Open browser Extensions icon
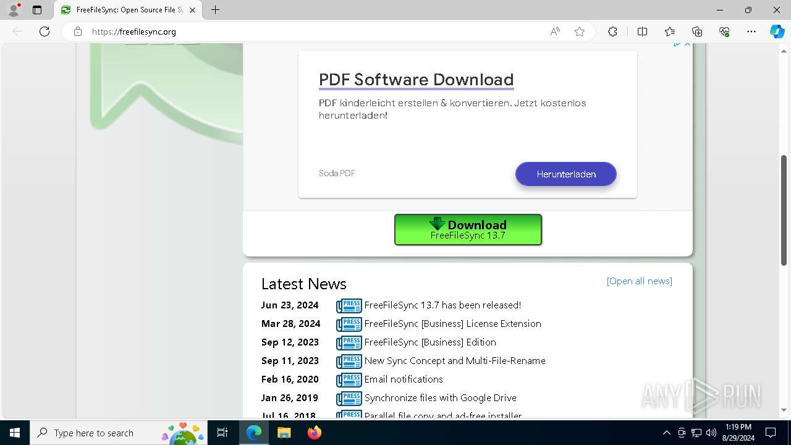 click(x=612, y=32)
